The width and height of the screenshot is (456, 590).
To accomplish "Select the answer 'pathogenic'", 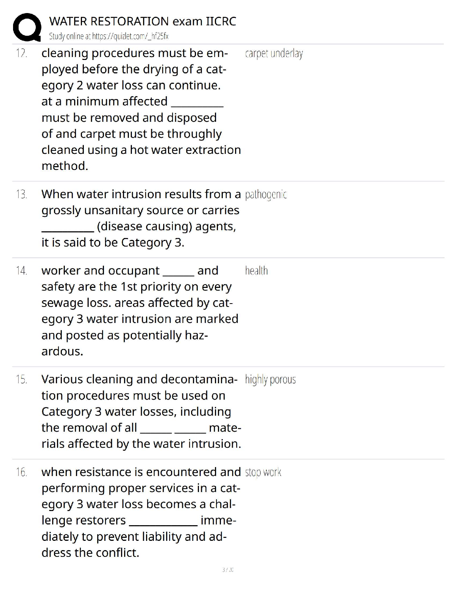I will (266, 194).
